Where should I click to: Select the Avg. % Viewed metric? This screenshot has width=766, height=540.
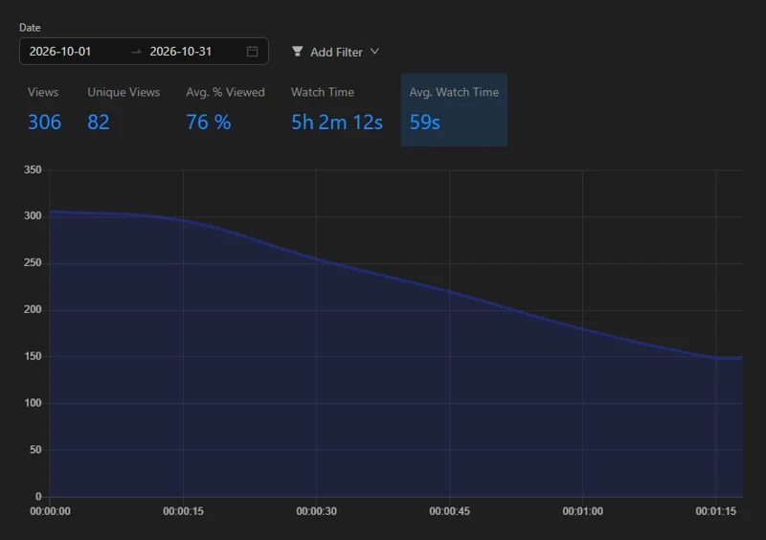(x=225, y=110)
